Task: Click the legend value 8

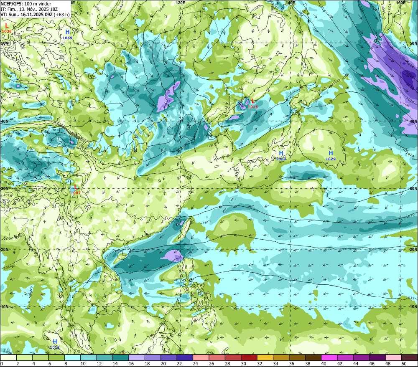Action: coord(66,364)
